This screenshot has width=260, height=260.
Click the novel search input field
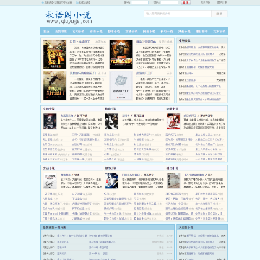click(178, 14)
